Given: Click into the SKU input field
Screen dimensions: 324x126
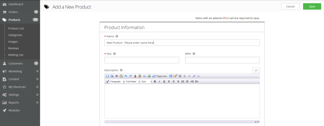Looking at the screenshot, I should click(142, 60).
